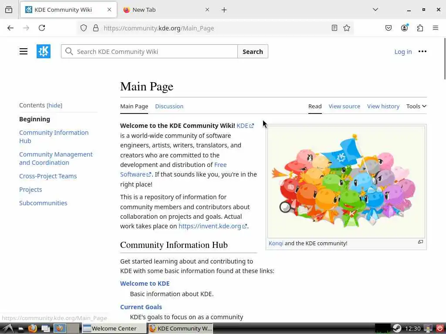This screenshot has height=334, width=446.
Task: Open the wiki sidebar hamburger menu
Action: (x=24, y=51)
